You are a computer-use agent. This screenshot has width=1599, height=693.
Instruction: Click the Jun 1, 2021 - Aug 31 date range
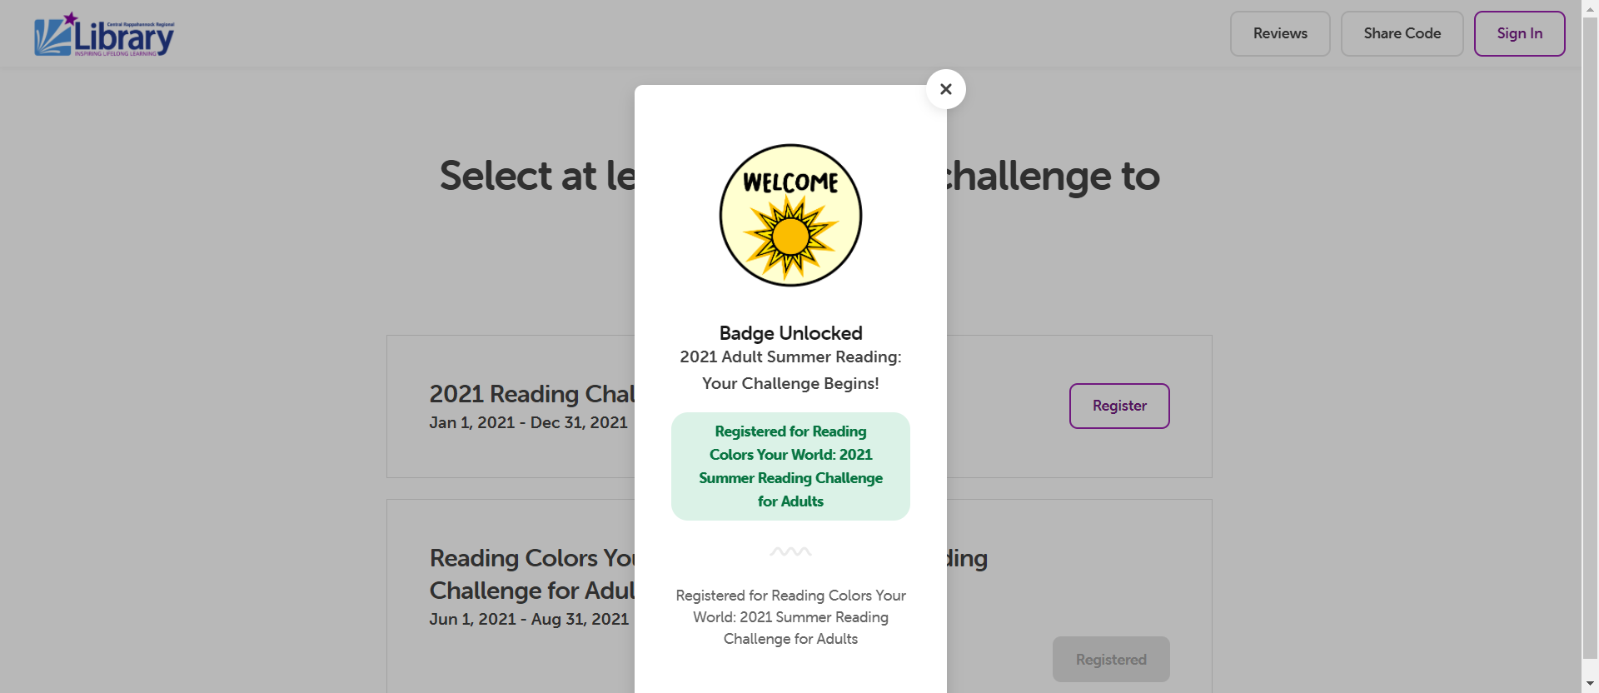[x=529, y=619]
